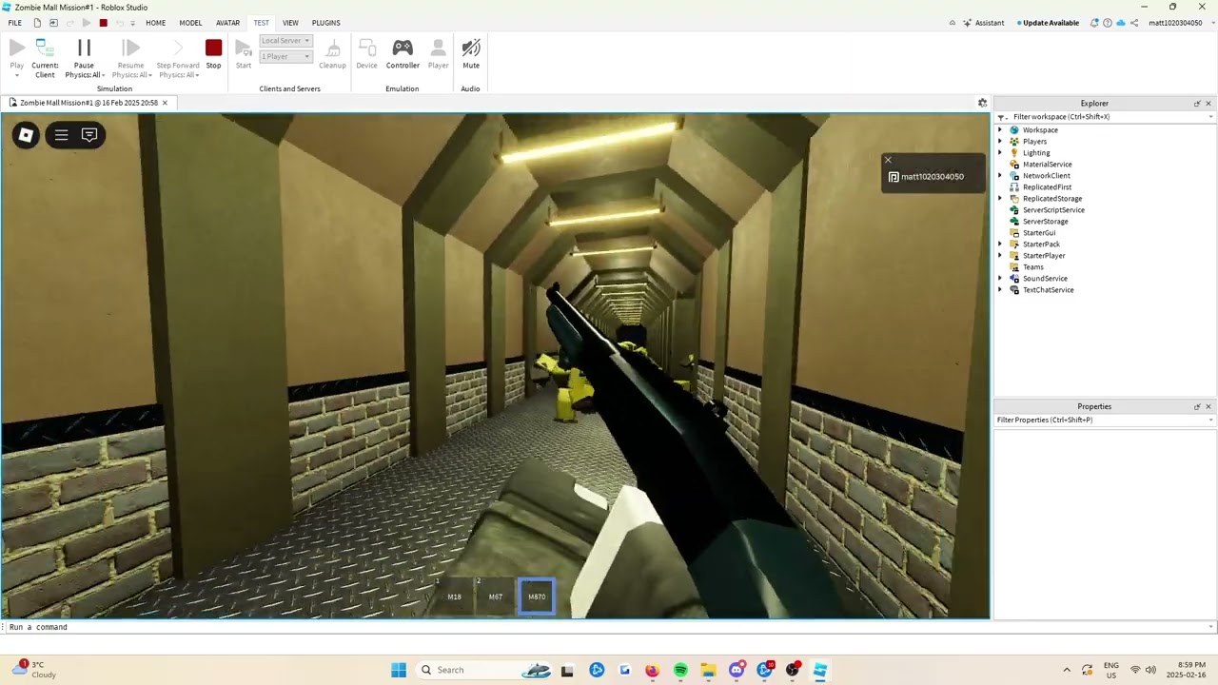Open the Assistant panel
This screenshot has height=685, width=1218.
click(983, 23)
